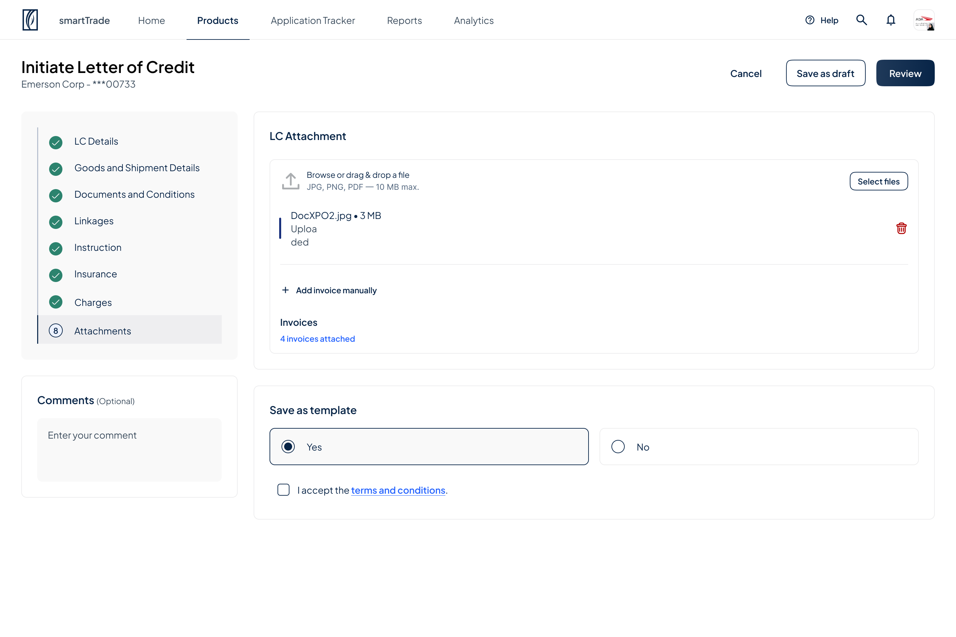
Task: Open the Reports tab
Action: pos(404,20)
